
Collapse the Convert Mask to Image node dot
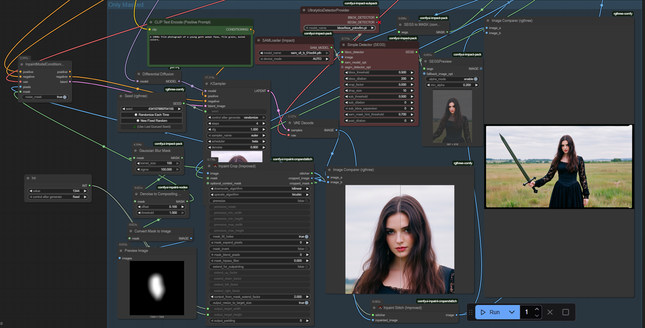[x=131, y=231]
